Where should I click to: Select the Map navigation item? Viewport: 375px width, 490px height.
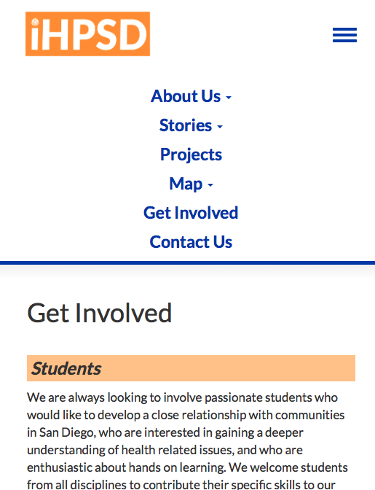pos(186,184)
